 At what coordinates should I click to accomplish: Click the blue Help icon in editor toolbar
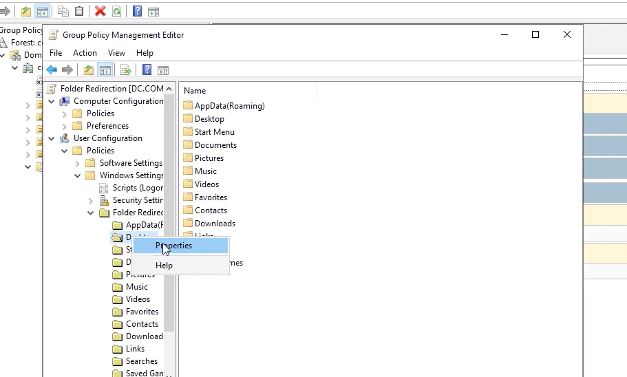pyautogui.click(x=147, y=69)
